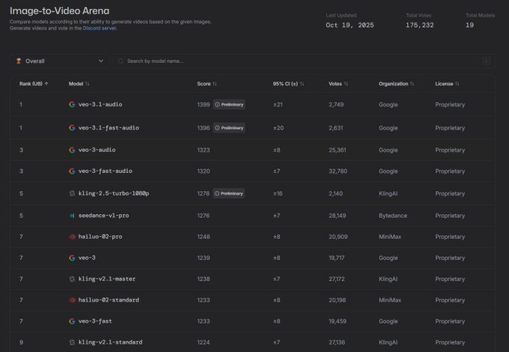The image size is (509, 352).
Task: Open the Discord server link
Action: click(x=100, y=28)
